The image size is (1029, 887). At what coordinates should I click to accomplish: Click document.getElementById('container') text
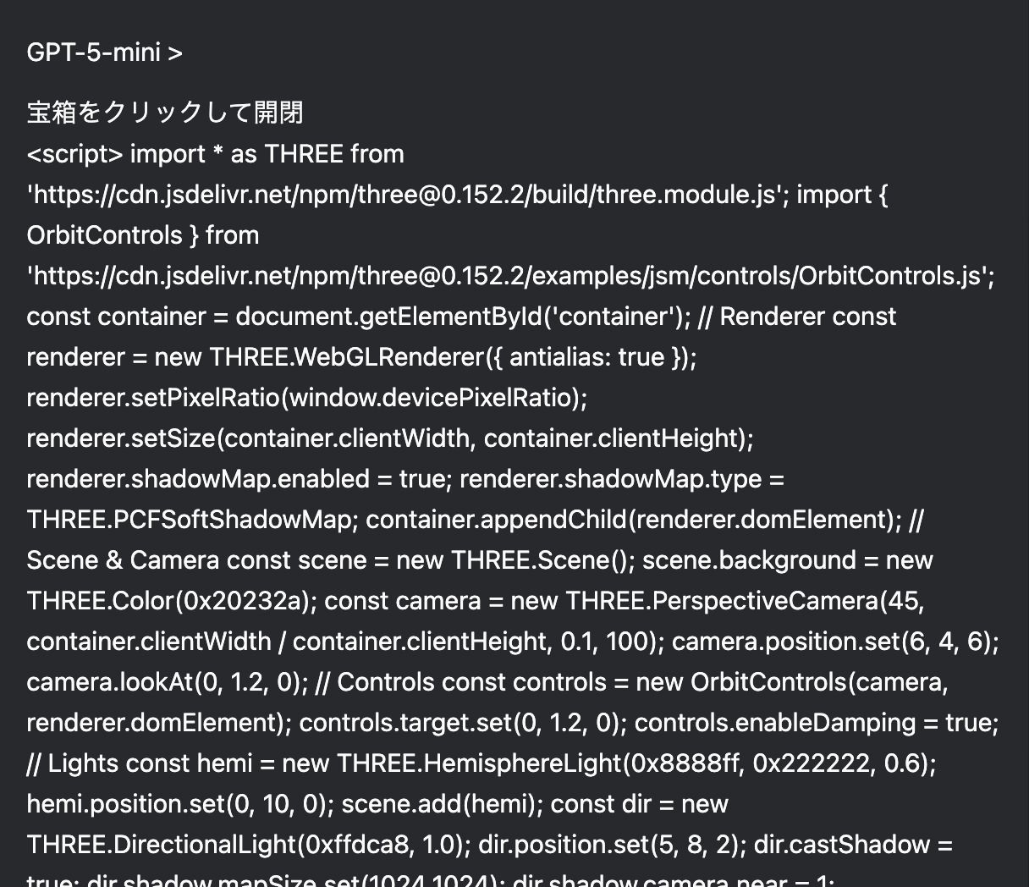click(463, 317)
